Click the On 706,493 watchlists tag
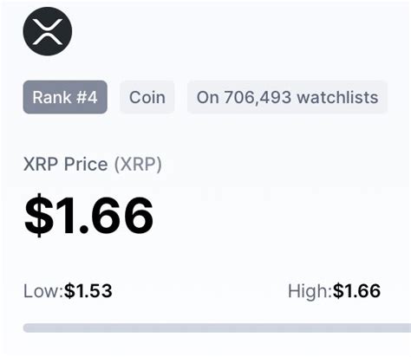The height and width of the screenshot is (357, 411). (287, 97)
